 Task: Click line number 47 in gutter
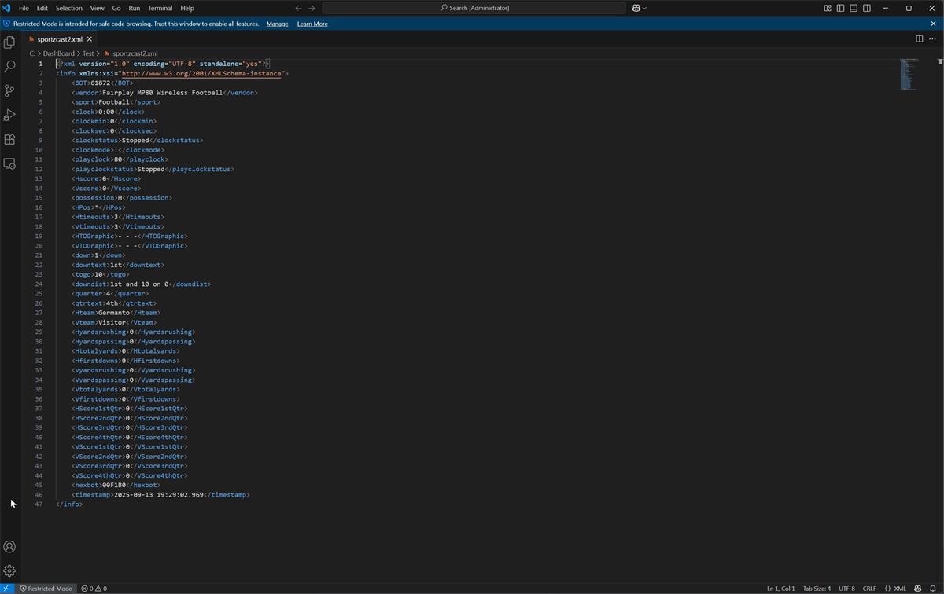coord(39,504)
